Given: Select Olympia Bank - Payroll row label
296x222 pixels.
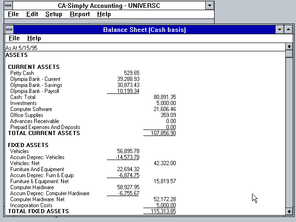Looking at the screenshot, I should click(35, 91).
